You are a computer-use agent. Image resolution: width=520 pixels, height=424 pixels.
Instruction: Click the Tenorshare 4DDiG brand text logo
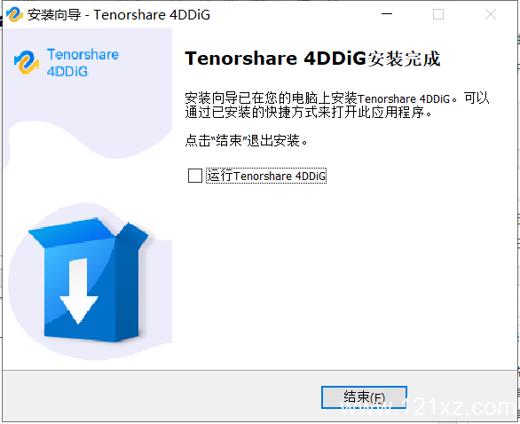[83, 63]
